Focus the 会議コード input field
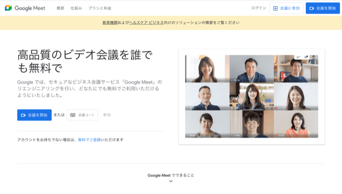 [x=83, y=115]
